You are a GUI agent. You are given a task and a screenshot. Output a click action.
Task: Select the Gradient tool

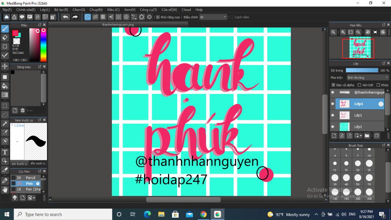coord(5,95)
